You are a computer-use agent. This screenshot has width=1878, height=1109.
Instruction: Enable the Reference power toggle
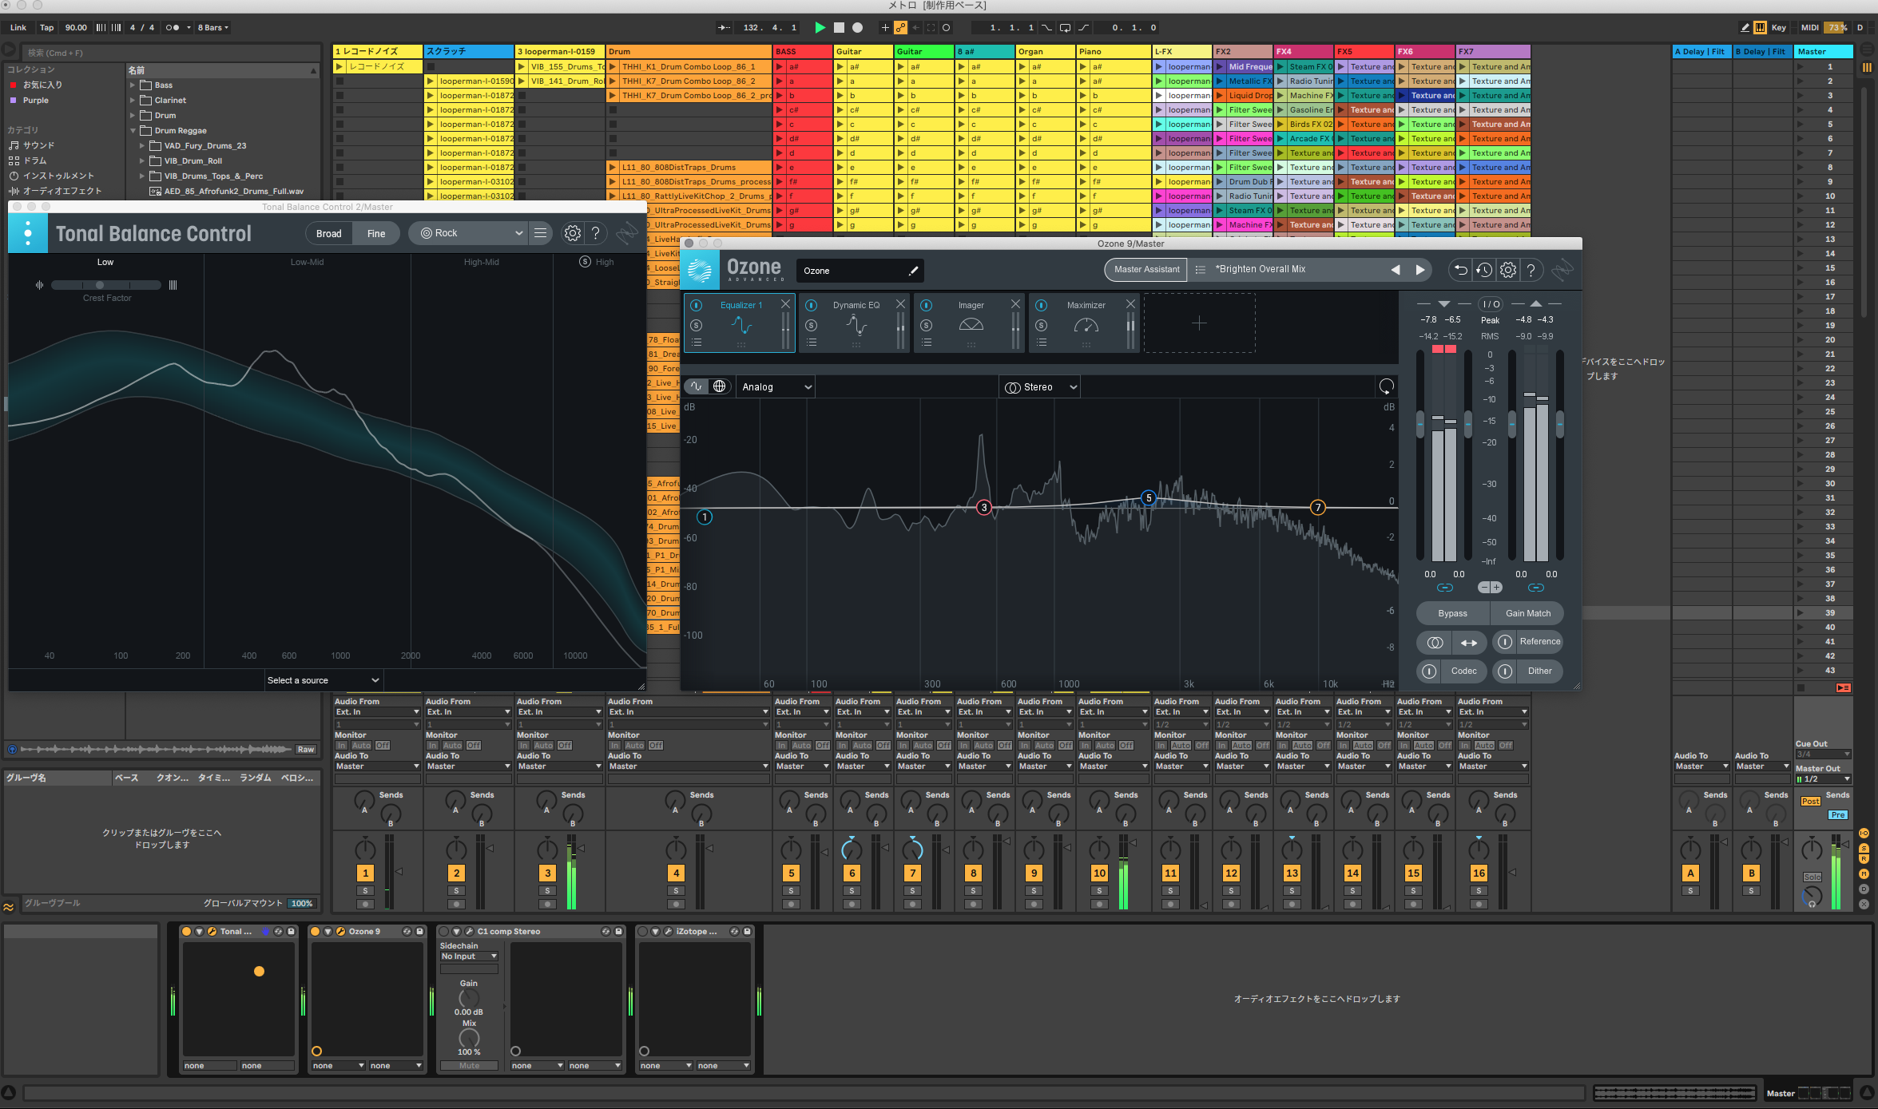click(x=1504, y=642)
